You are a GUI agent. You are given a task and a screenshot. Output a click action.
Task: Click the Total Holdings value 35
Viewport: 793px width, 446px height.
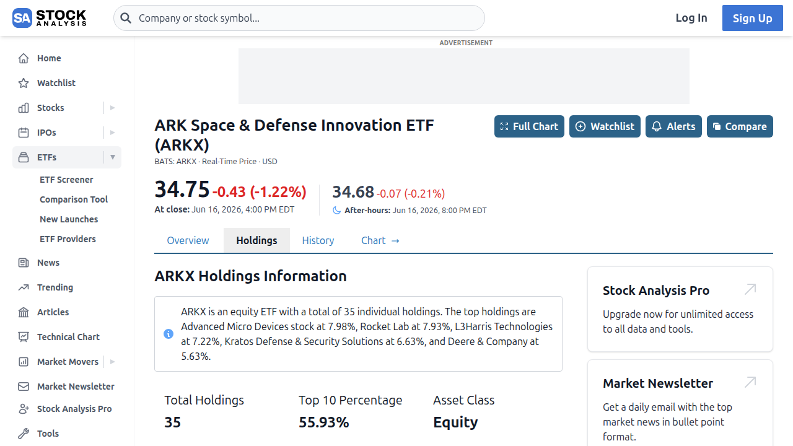[172, 422]
